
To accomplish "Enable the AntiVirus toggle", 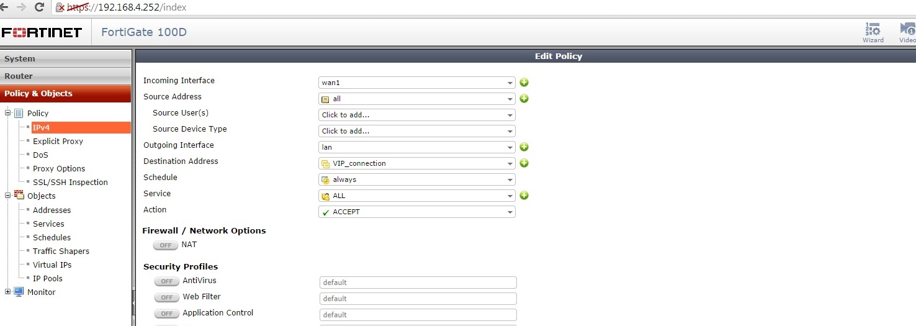I will pyautogui.click(x=166, y=281).
